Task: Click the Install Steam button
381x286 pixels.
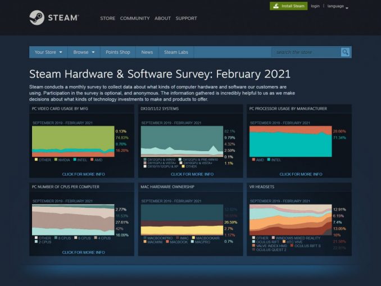Action: [288, 6]
